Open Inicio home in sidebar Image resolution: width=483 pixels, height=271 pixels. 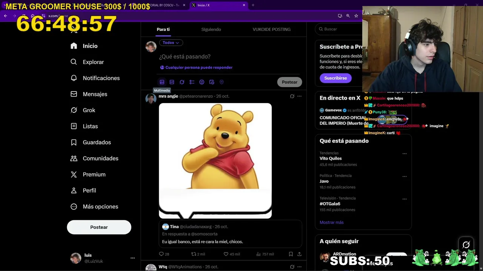pyautogui.click(x=85, y=46)
